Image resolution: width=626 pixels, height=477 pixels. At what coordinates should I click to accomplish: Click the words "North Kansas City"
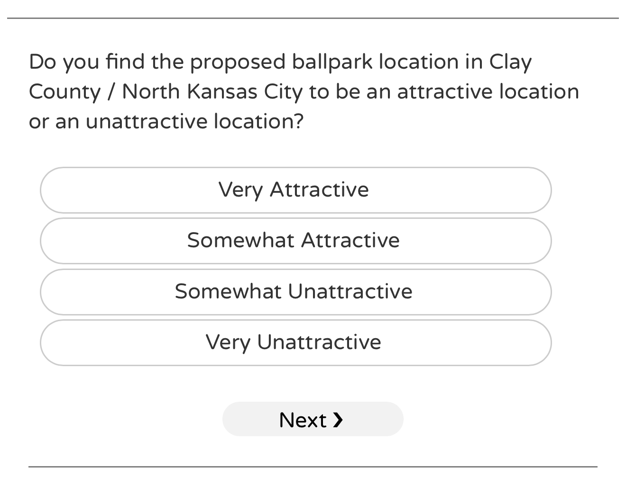click(x=212, y=92)
